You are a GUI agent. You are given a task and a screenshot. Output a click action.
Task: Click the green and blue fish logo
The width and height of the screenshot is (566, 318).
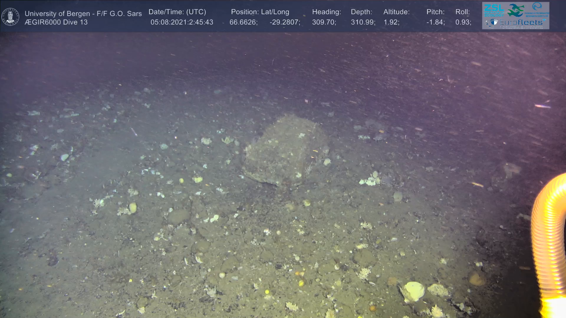coord(516,10)
